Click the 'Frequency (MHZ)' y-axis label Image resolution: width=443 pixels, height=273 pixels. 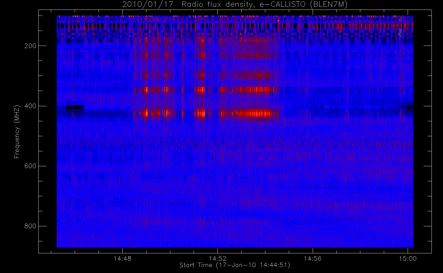pyautogui.click(x=17, y=132)
